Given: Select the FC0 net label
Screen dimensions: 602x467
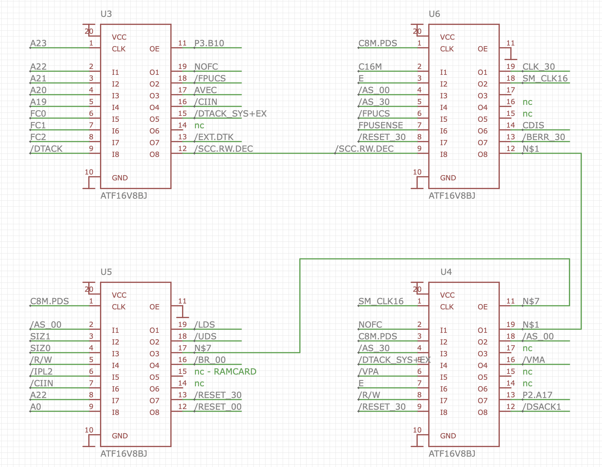Looking at the screenshot, I should tap(38, 113).
